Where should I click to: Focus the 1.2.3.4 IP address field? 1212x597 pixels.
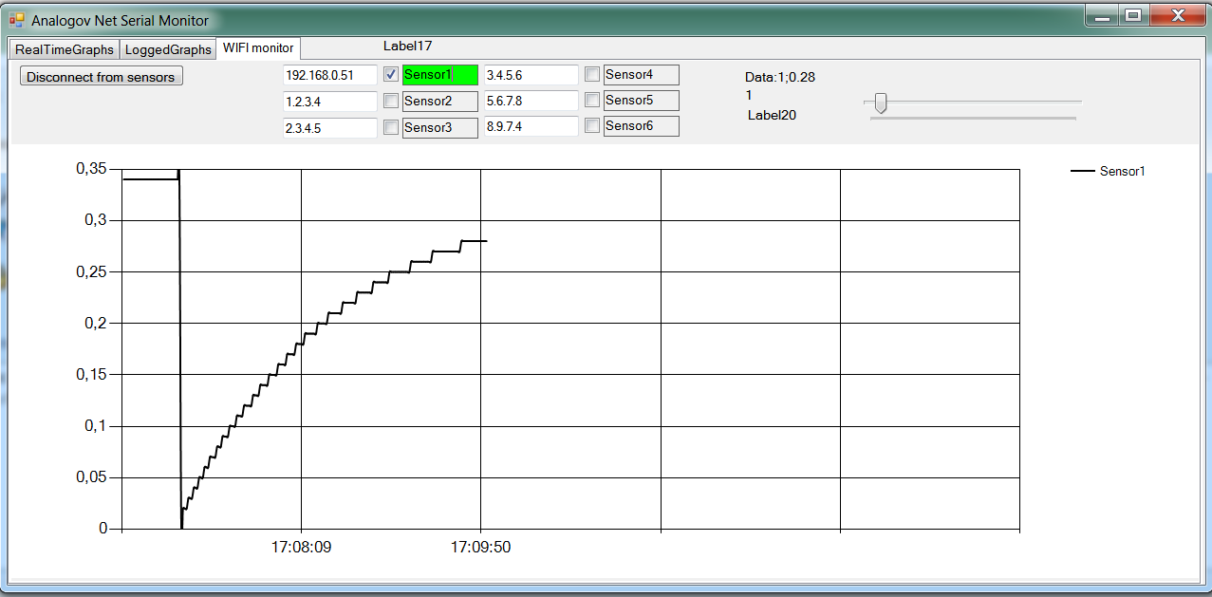coord(329,101)
